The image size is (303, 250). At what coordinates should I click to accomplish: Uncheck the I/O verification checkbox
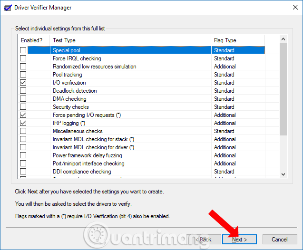tap(23, 83)
